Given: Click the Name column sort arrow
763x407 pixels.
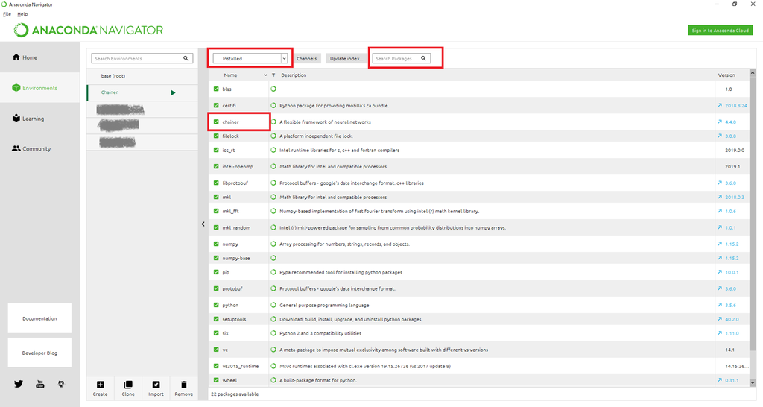Looking at the screenshot, I should pyautogui.click(x=266, y=75).
